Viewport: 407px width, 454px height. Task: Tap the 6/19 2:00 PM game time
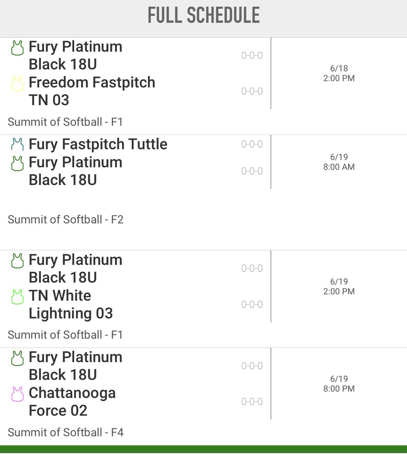click(339, 286)
